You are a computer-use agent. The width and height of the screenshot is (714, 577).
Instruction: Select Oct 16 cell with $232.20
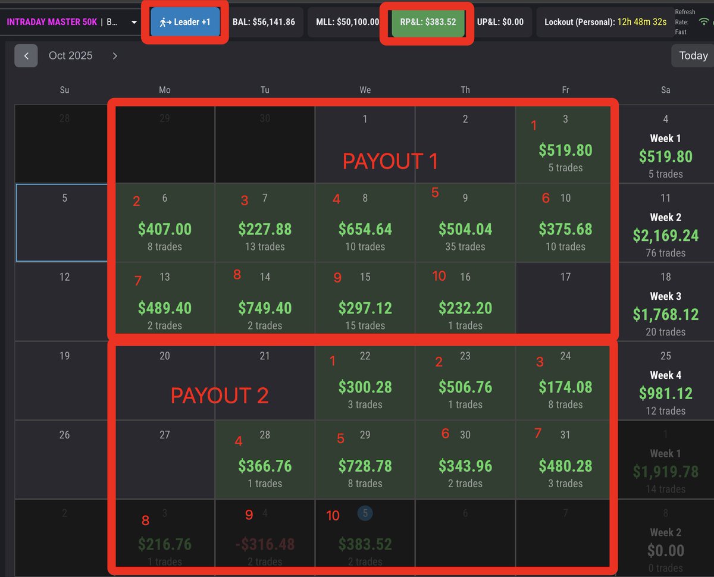[465, 302]
